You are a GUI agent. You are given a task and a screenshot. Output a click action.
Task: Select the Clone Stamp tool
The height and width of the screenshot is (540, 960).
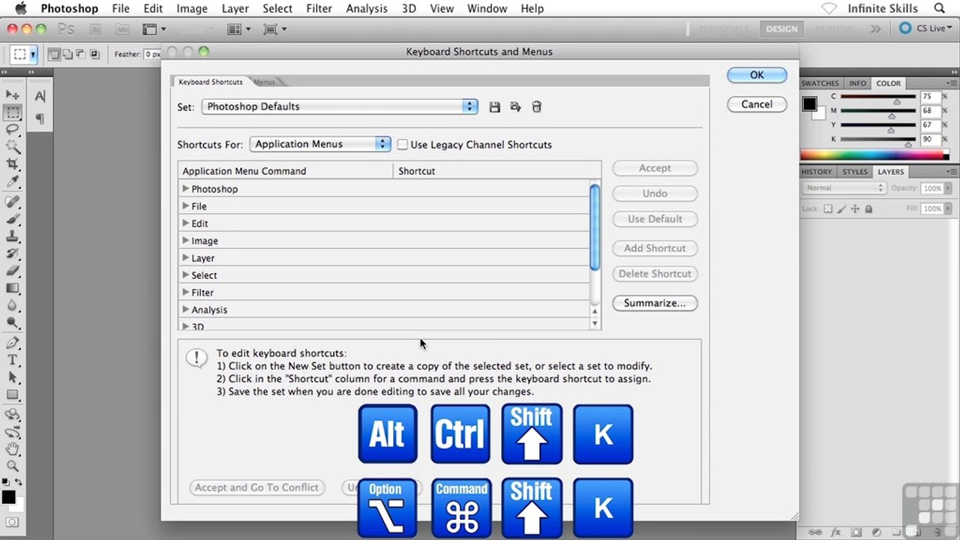(x=13, y=236)
